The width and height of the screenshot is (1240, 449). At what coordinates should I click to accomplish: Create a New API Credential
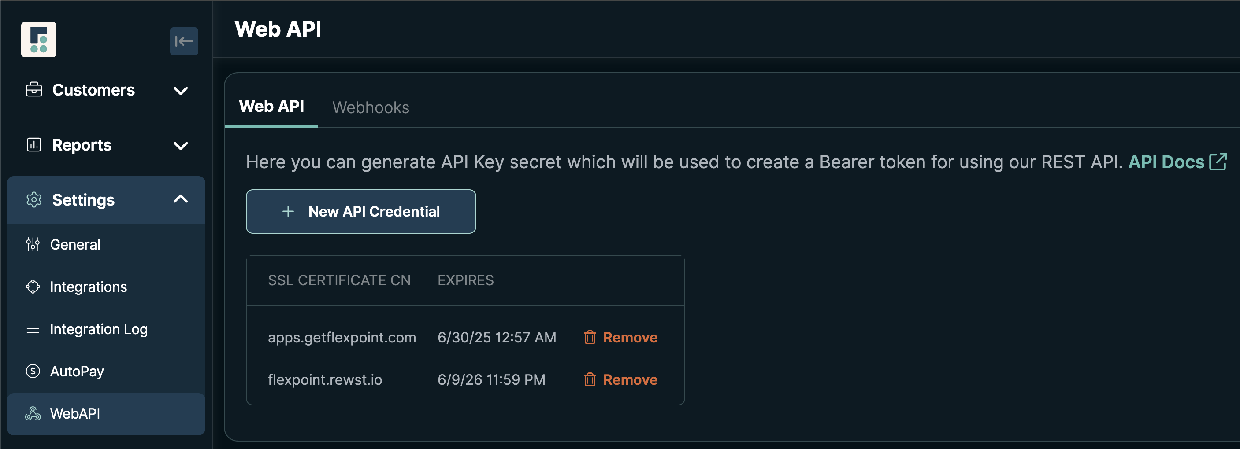361,212
